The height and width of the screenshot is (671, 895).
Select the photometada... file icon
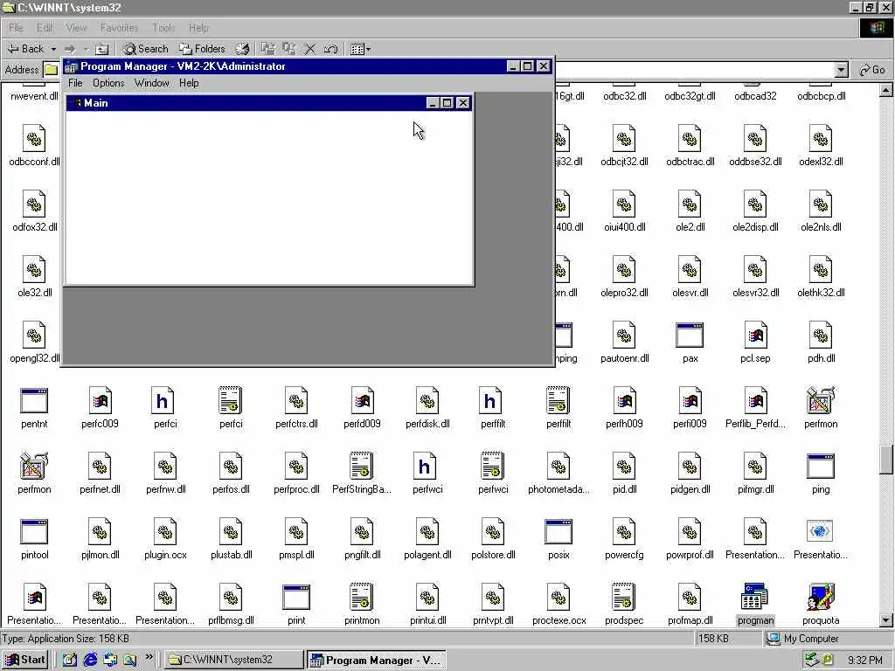pyautogui.click(x=559, y=467)
